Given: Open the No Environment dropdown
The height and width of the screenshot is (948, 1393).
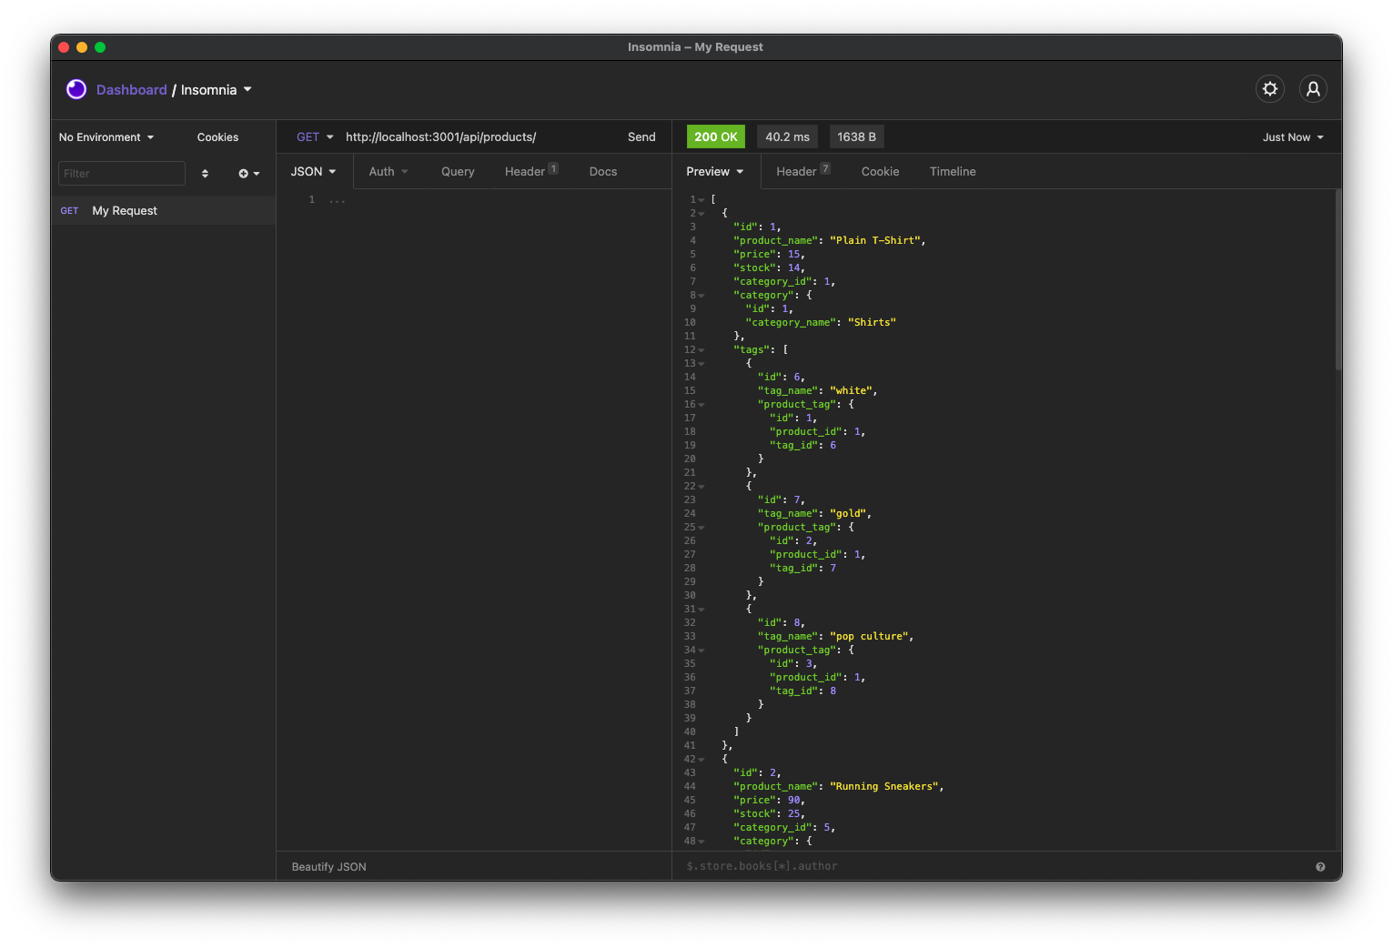Looking at the screenshot, I should 106,137.
